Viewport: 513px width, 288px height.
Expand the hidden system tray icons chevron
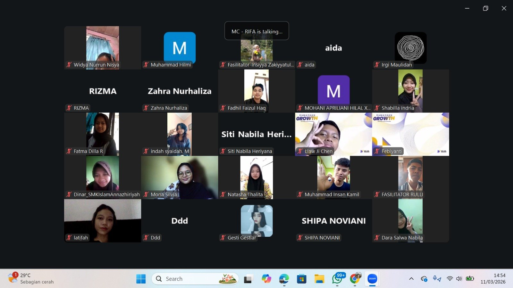[x=411, y=279]
